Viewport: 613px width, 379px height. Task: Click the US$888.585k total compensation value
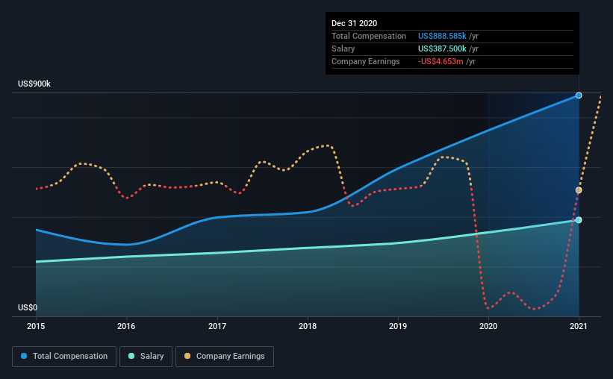coord(442,36)
